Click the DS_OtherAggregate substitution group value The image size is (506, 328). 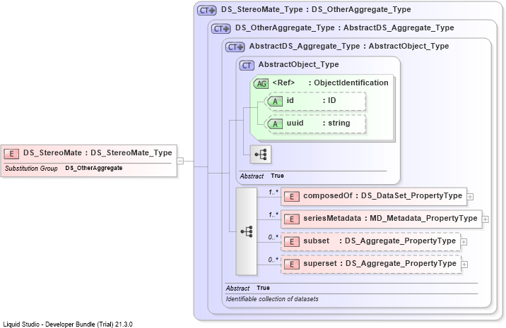93,168
